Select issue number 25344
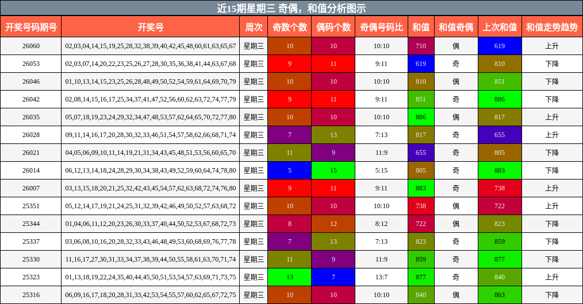 point(31,224)
